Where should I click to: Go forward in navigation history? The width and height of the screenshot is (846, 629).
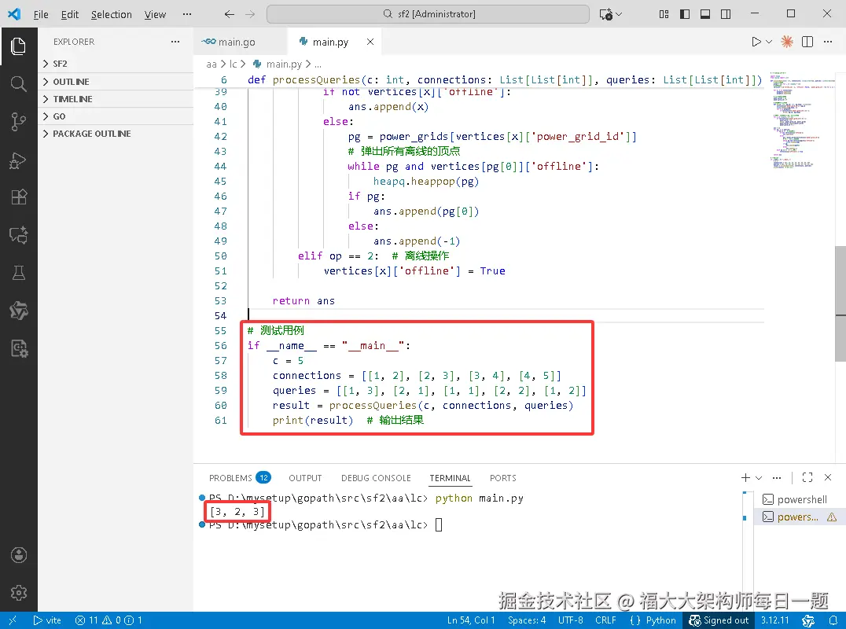(x=250, y=14)
